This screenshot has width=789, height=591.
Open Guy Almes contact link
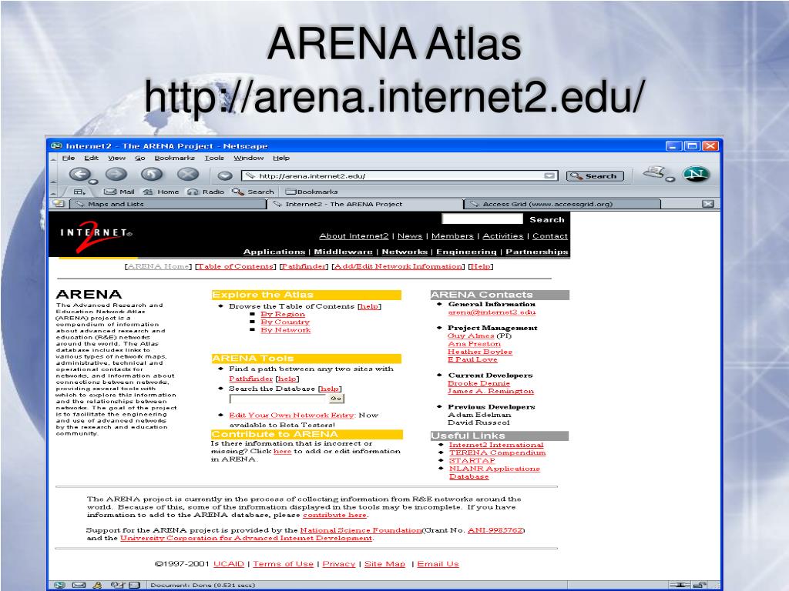tap(471, 336)
